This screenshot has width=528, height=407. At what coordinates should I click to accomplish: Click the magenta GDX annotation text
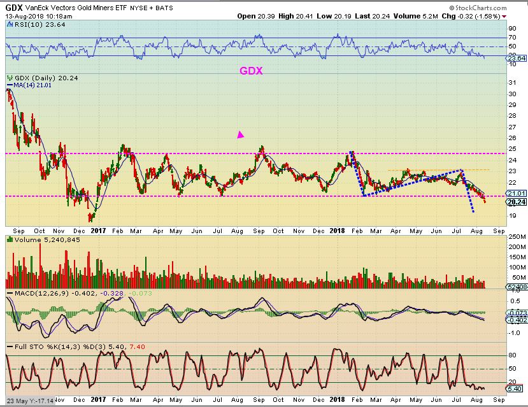point(251,71)
